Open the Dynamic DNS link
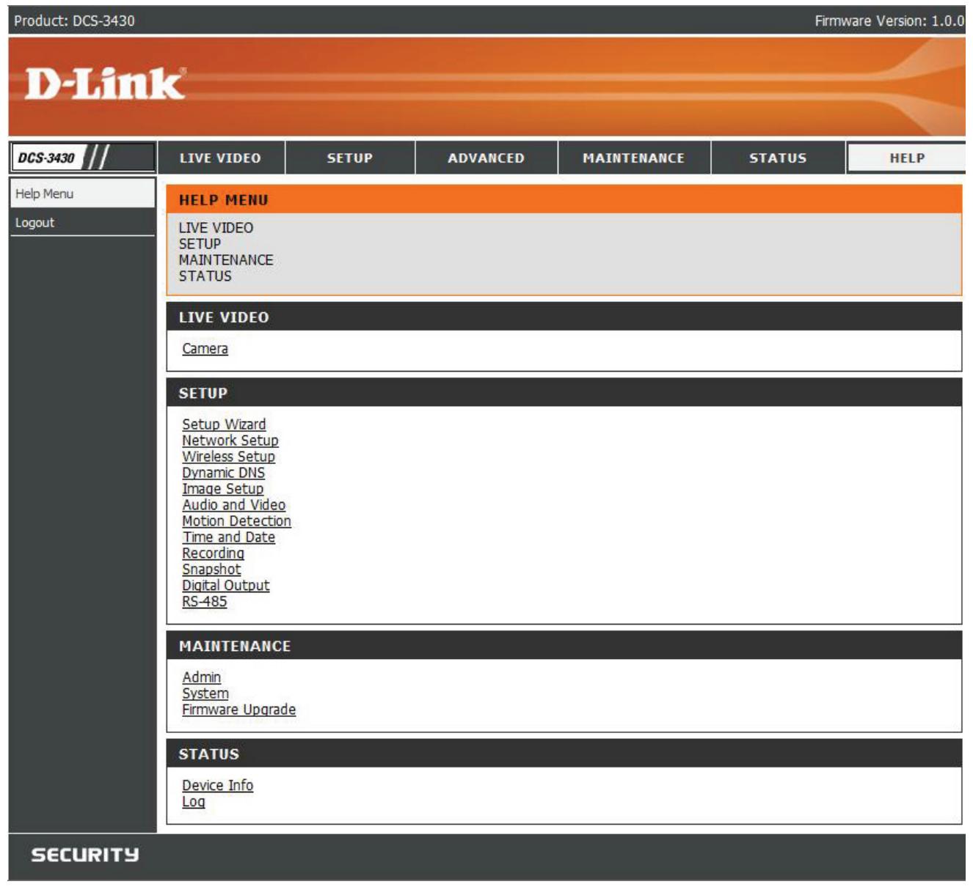This screenshot has width=973, height=887. 223,473
